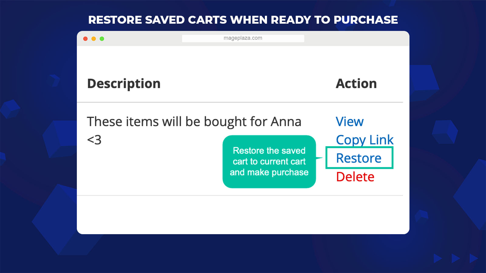Viewport: 486px width, 273px height.
Task: Click the "<3" heart text in description
Action: (94, 140)
